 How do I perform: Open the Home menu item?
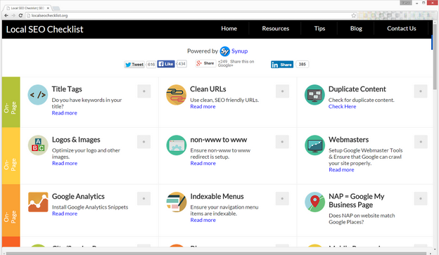pyautogui.click(x=229, y=29)
